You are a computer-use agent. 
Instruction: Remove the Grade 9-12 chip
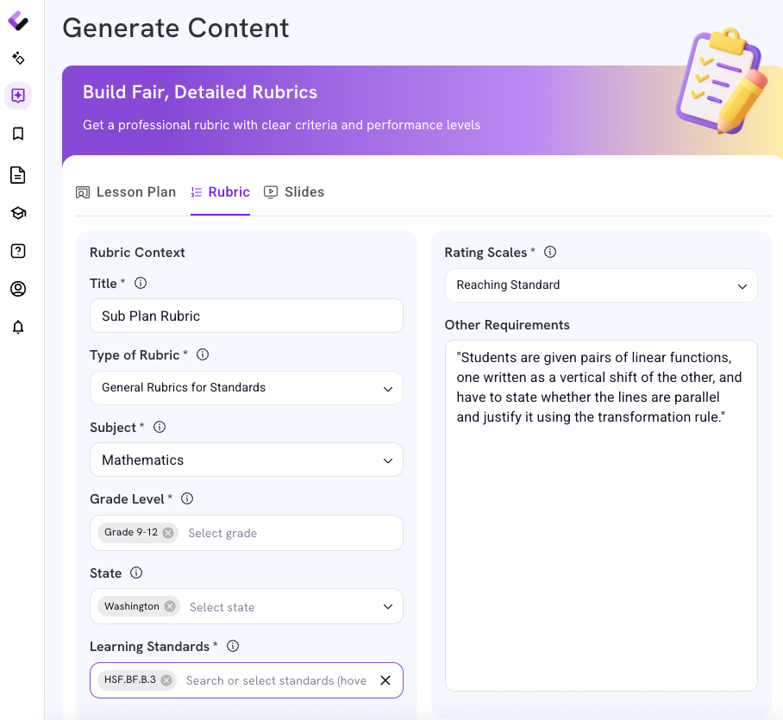coord(168,533)
